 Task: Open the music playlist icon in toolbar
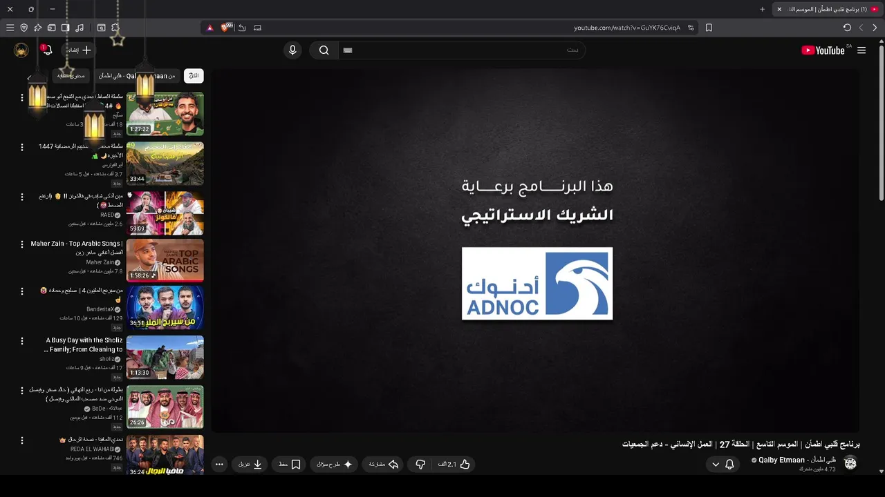[80, 28]
